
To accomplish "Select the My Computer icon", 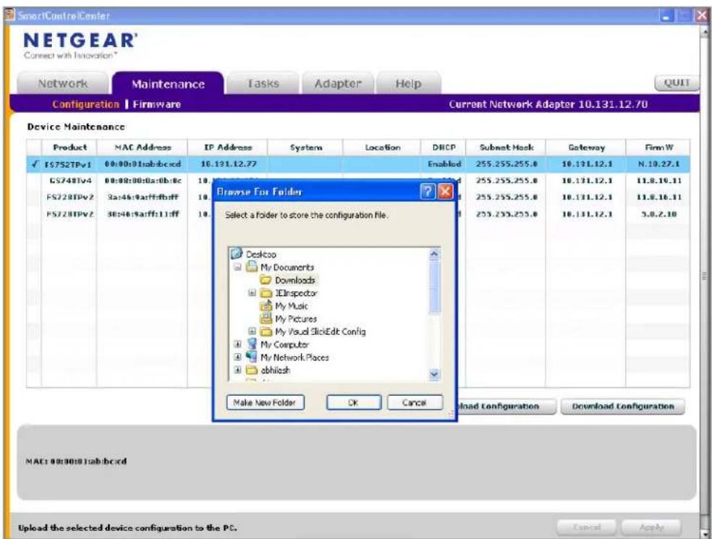I will [252, 344].
